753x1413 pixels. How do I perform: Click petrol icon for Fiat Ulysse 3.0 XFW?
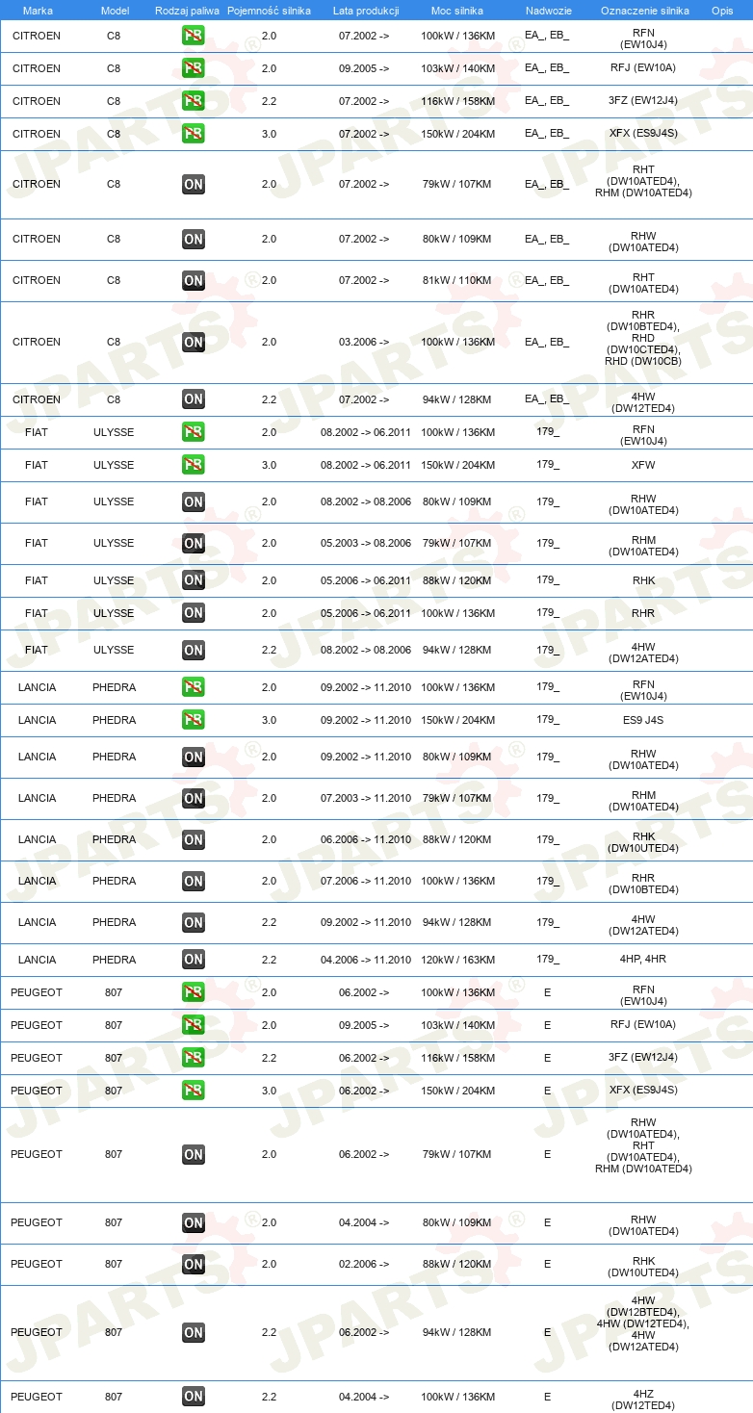[x=194, y=465]
